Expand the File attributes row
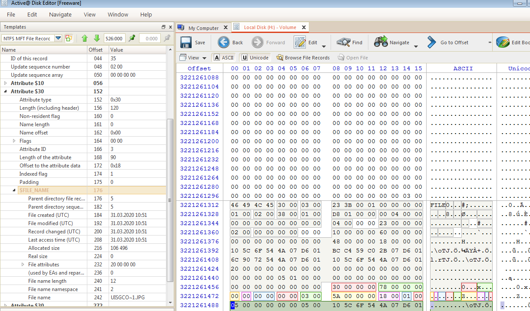Screen dimensions: 530x311 point(23,264)
